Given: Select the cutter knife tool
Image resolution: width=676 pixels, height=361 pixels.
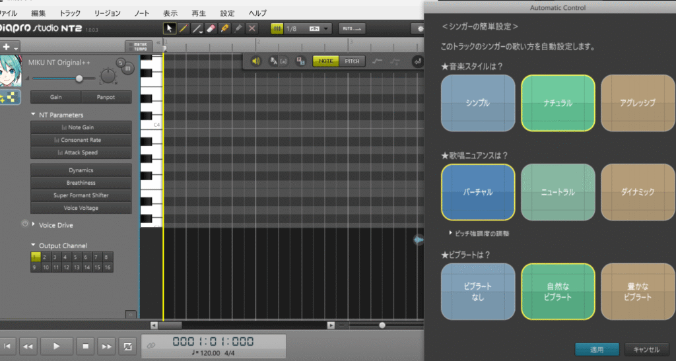Looking at the screenshot, I should click(224, 28).
